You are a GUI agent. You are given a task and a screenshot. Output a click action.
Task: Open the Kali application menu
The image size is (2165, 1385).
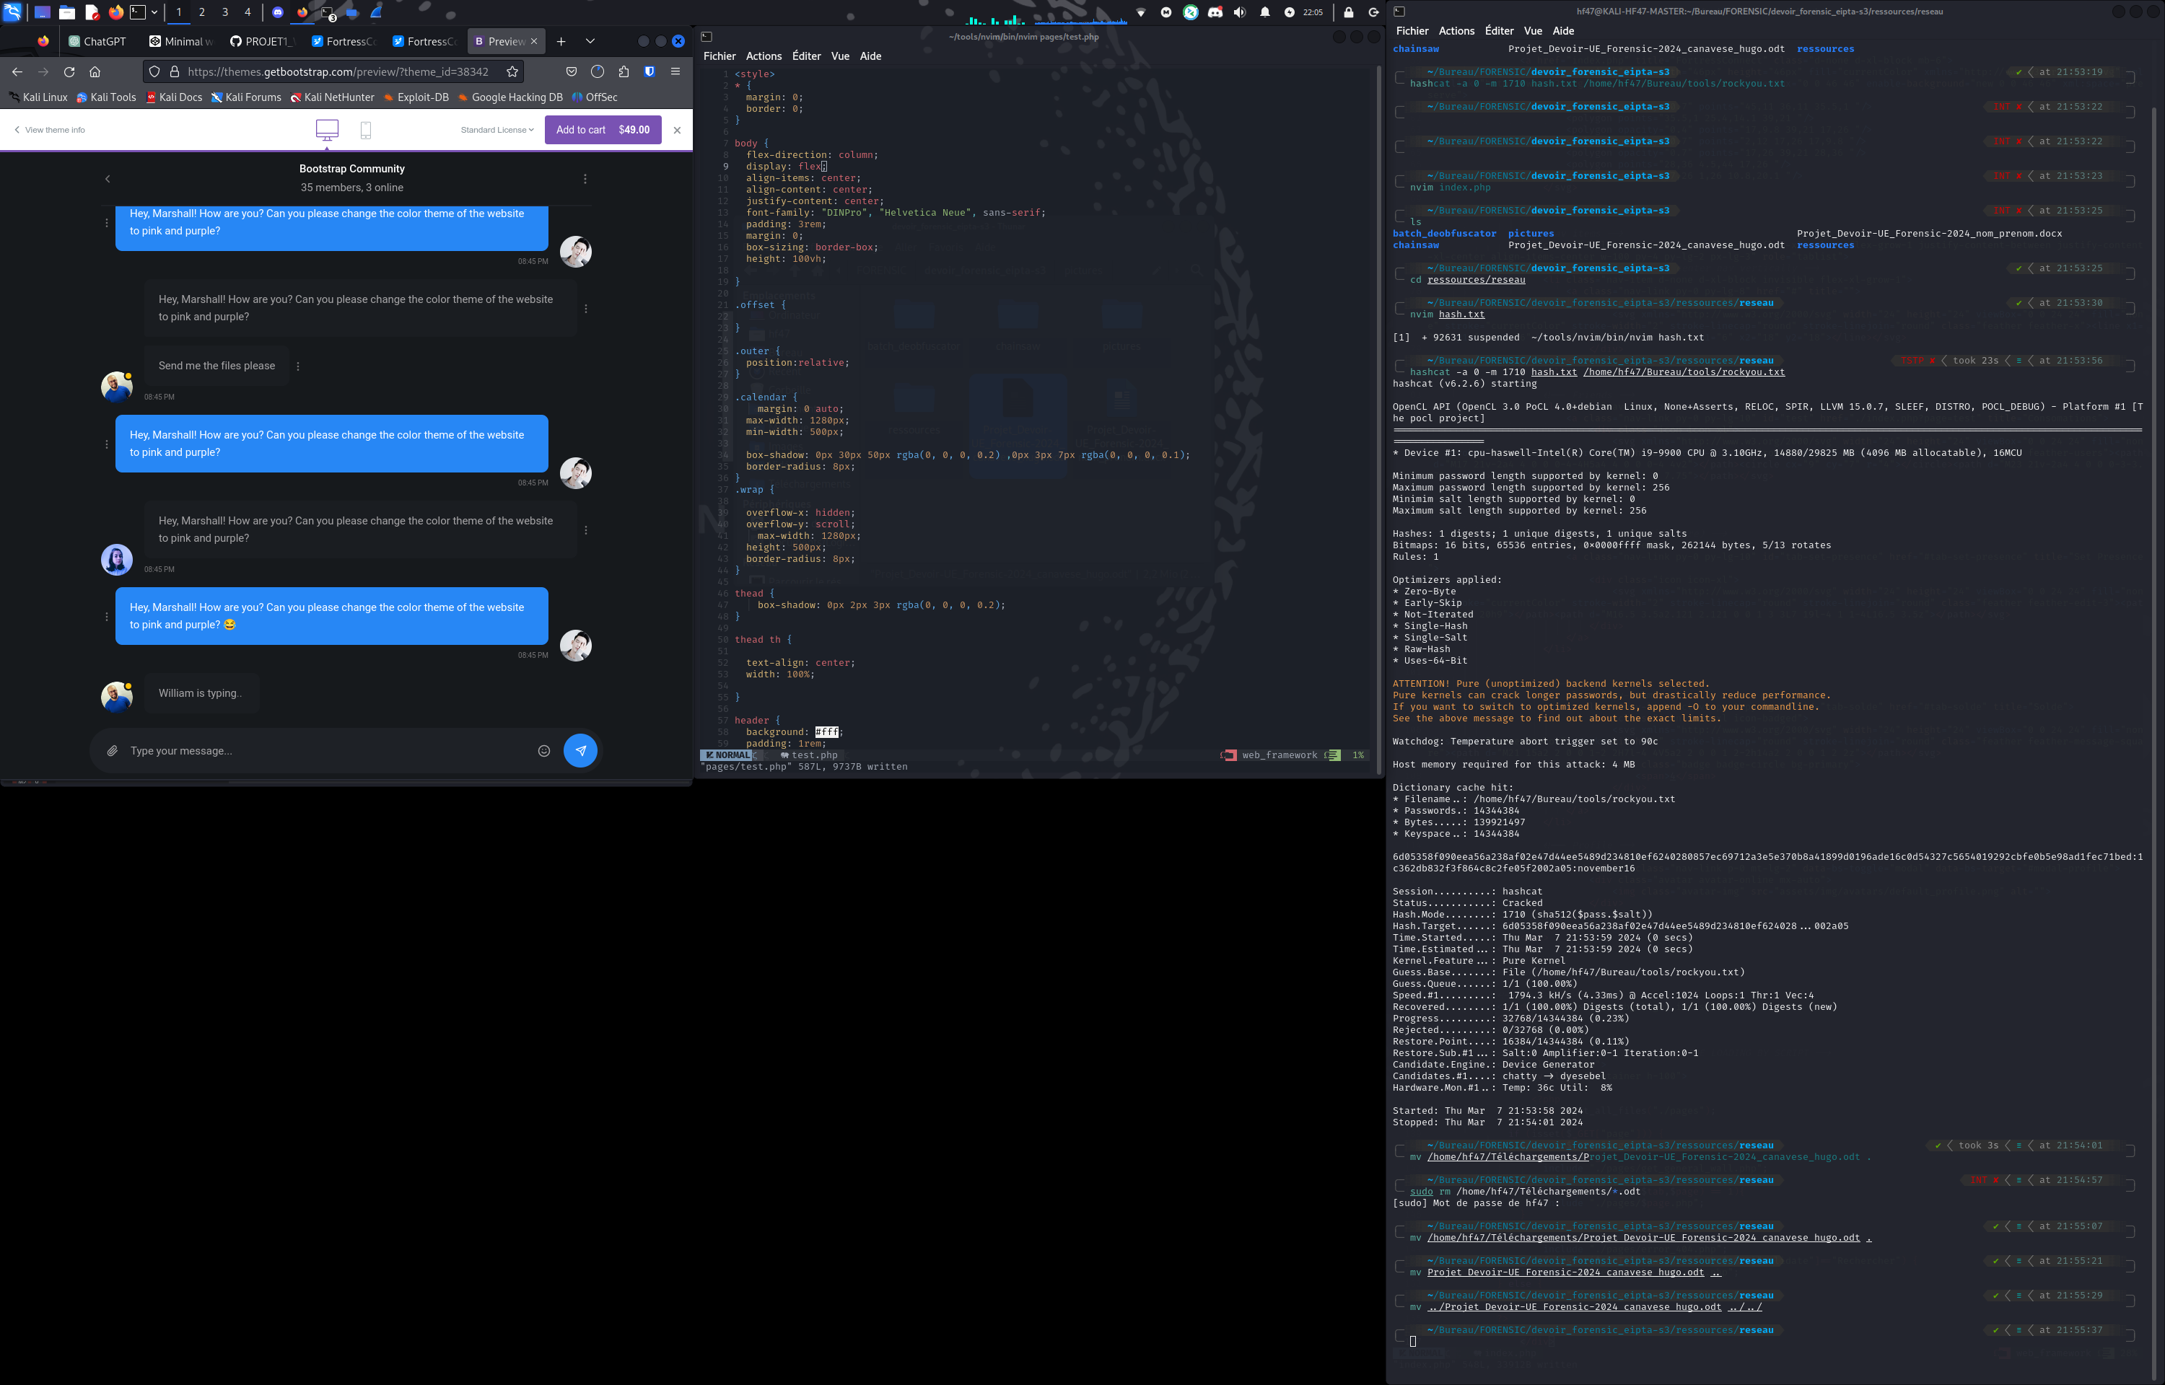tap(12, 12)
